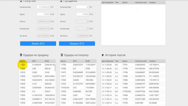
Task: Select sell order row priced 17840
Action: 37,84
